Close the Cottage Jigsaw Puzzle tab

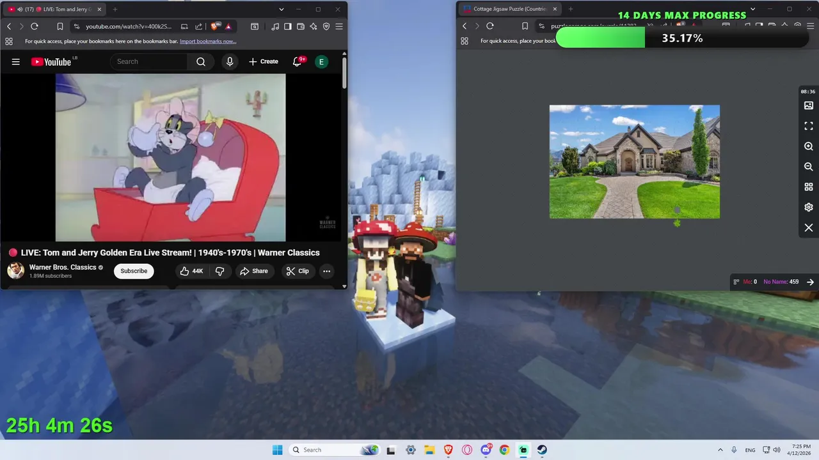(555, 9)
